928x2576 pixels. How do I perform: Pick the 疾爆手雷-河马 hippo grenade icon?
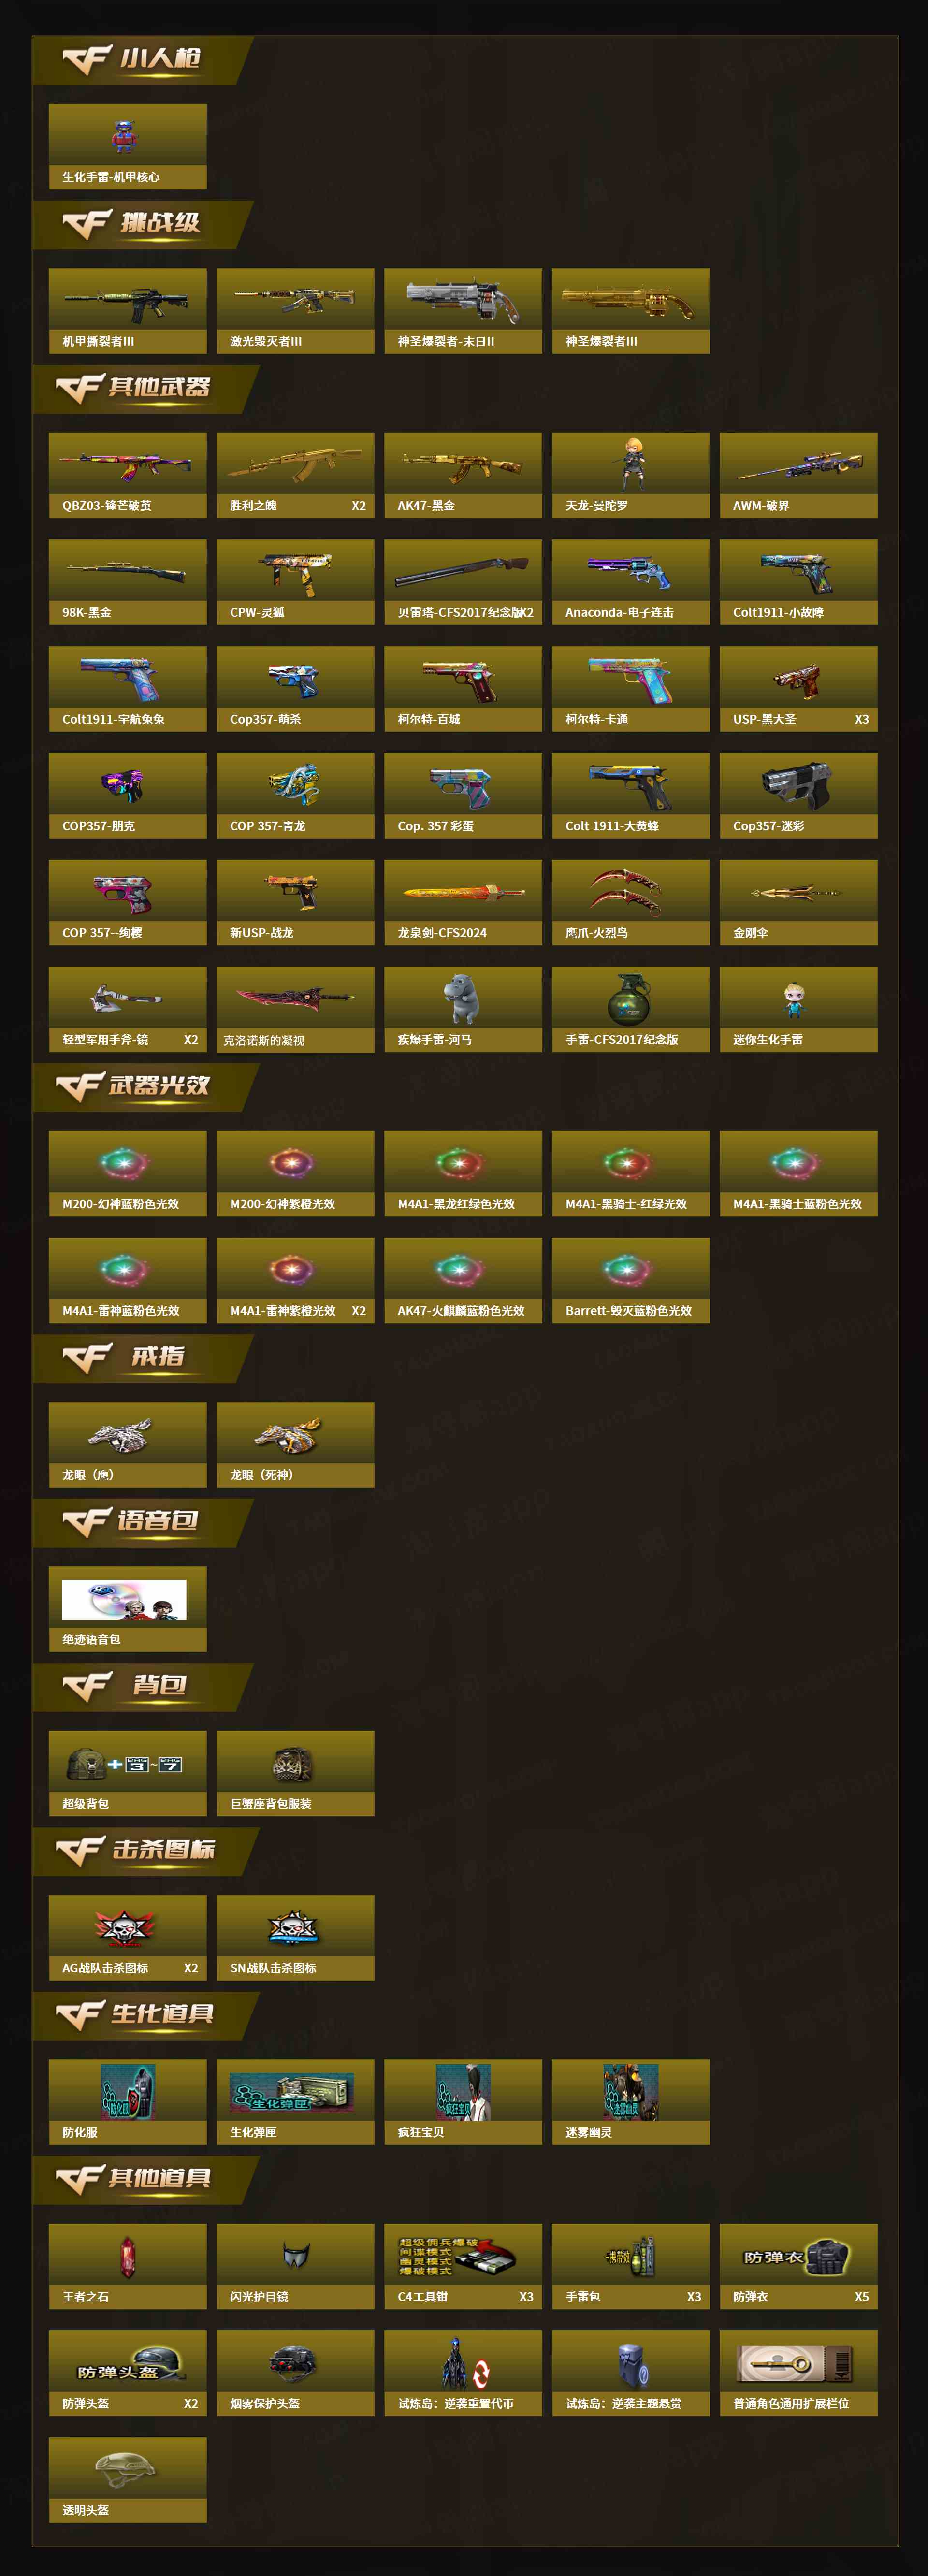(462, 999)
